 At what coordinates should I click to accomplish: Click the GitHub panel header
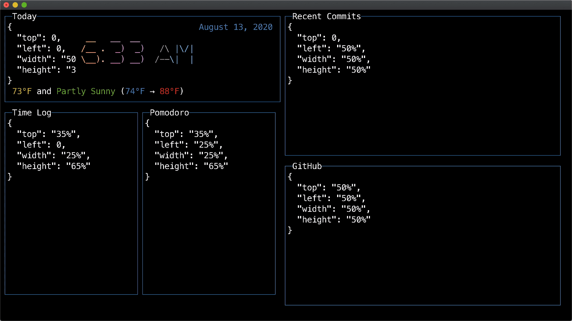click(307, 166)
